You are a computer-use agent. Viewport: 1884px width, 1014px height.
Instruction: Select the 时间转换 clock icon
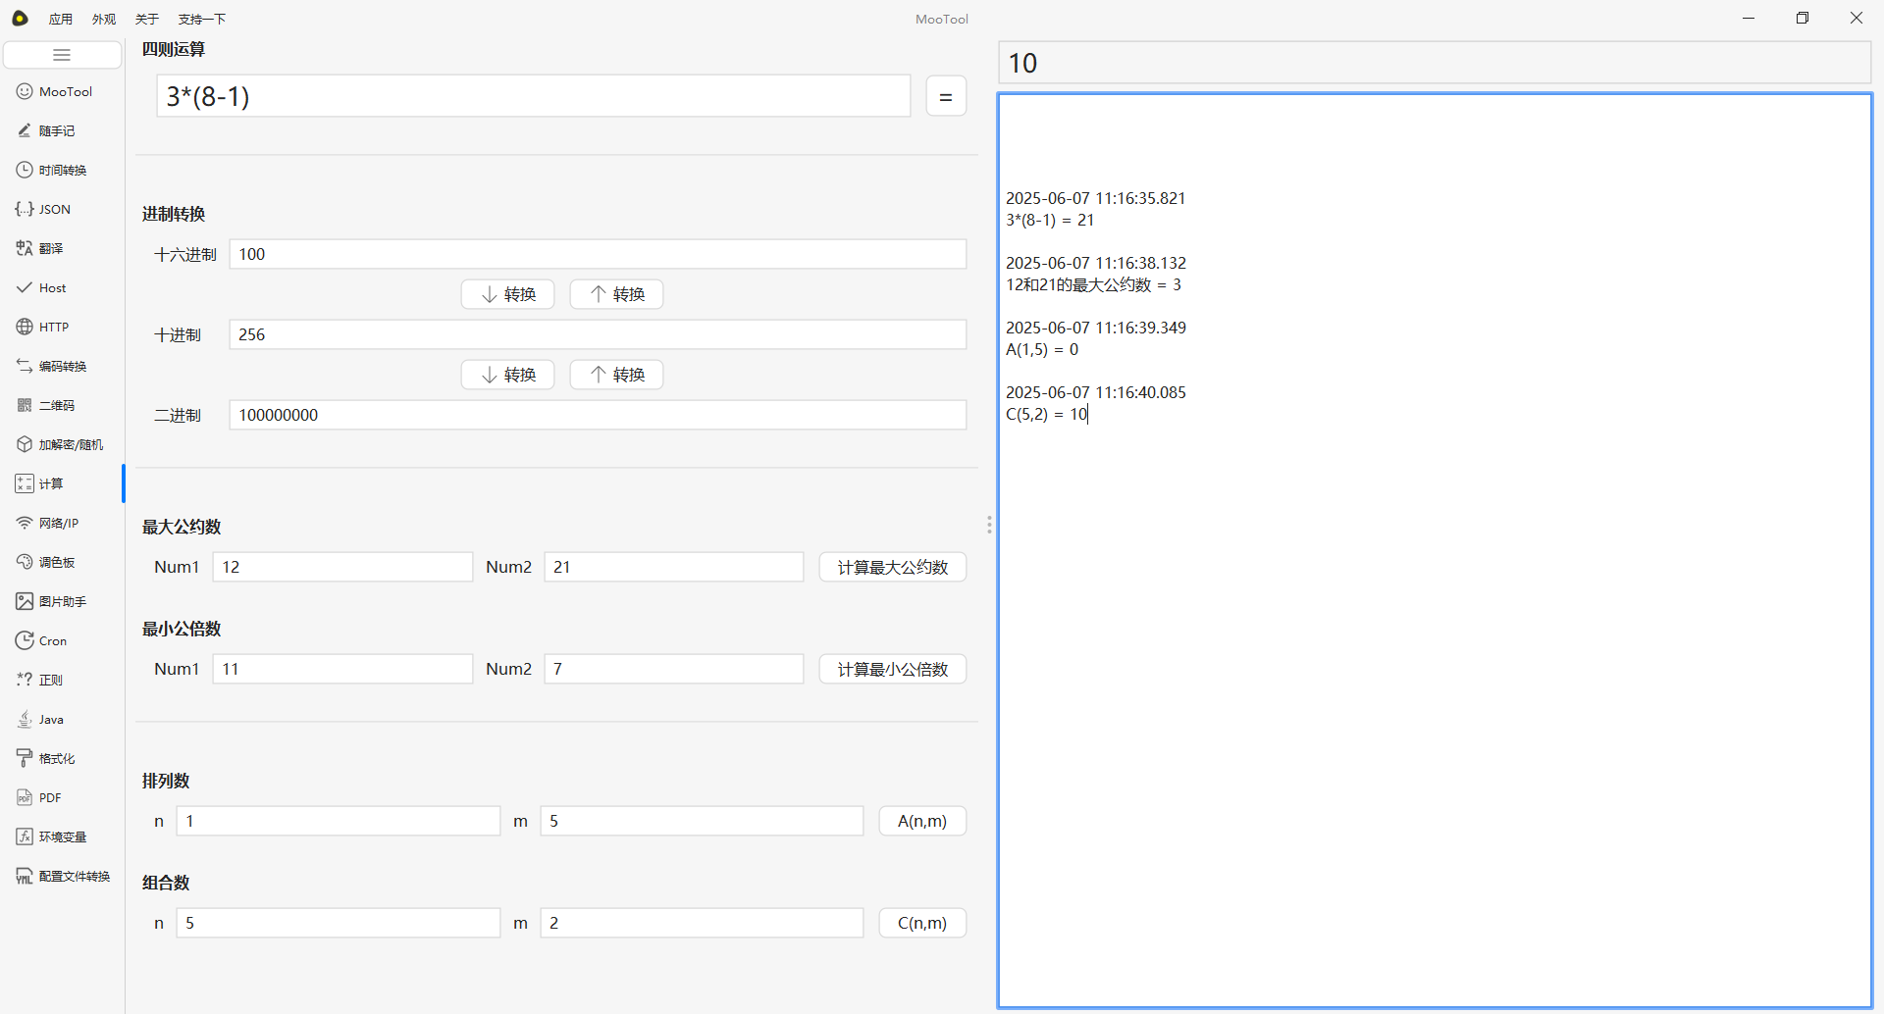(x=25, y=170)
